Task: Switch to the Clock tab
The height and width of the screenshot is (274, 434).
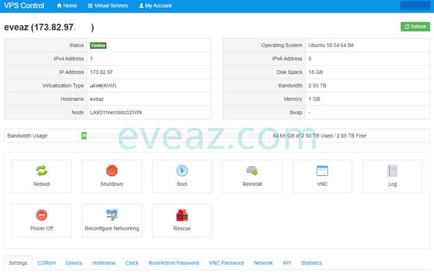Action: click(x=131, y=263)
